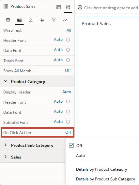Open Filters funnel tab
The width and height of the screenshot is (139, 185).
[x=54, y=20]
